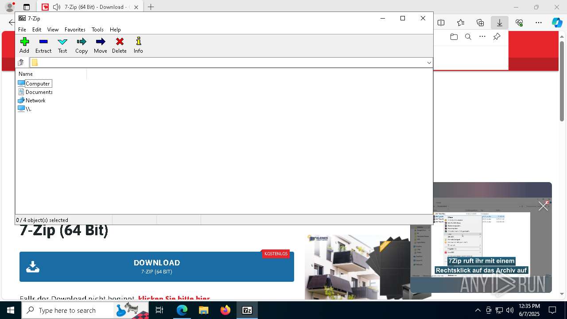
Task: Open File Explorer from taskbar
Action: [203, 310]
